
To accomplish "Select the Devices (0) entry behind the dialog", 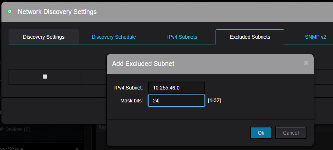I will click(x=15, y=129).
